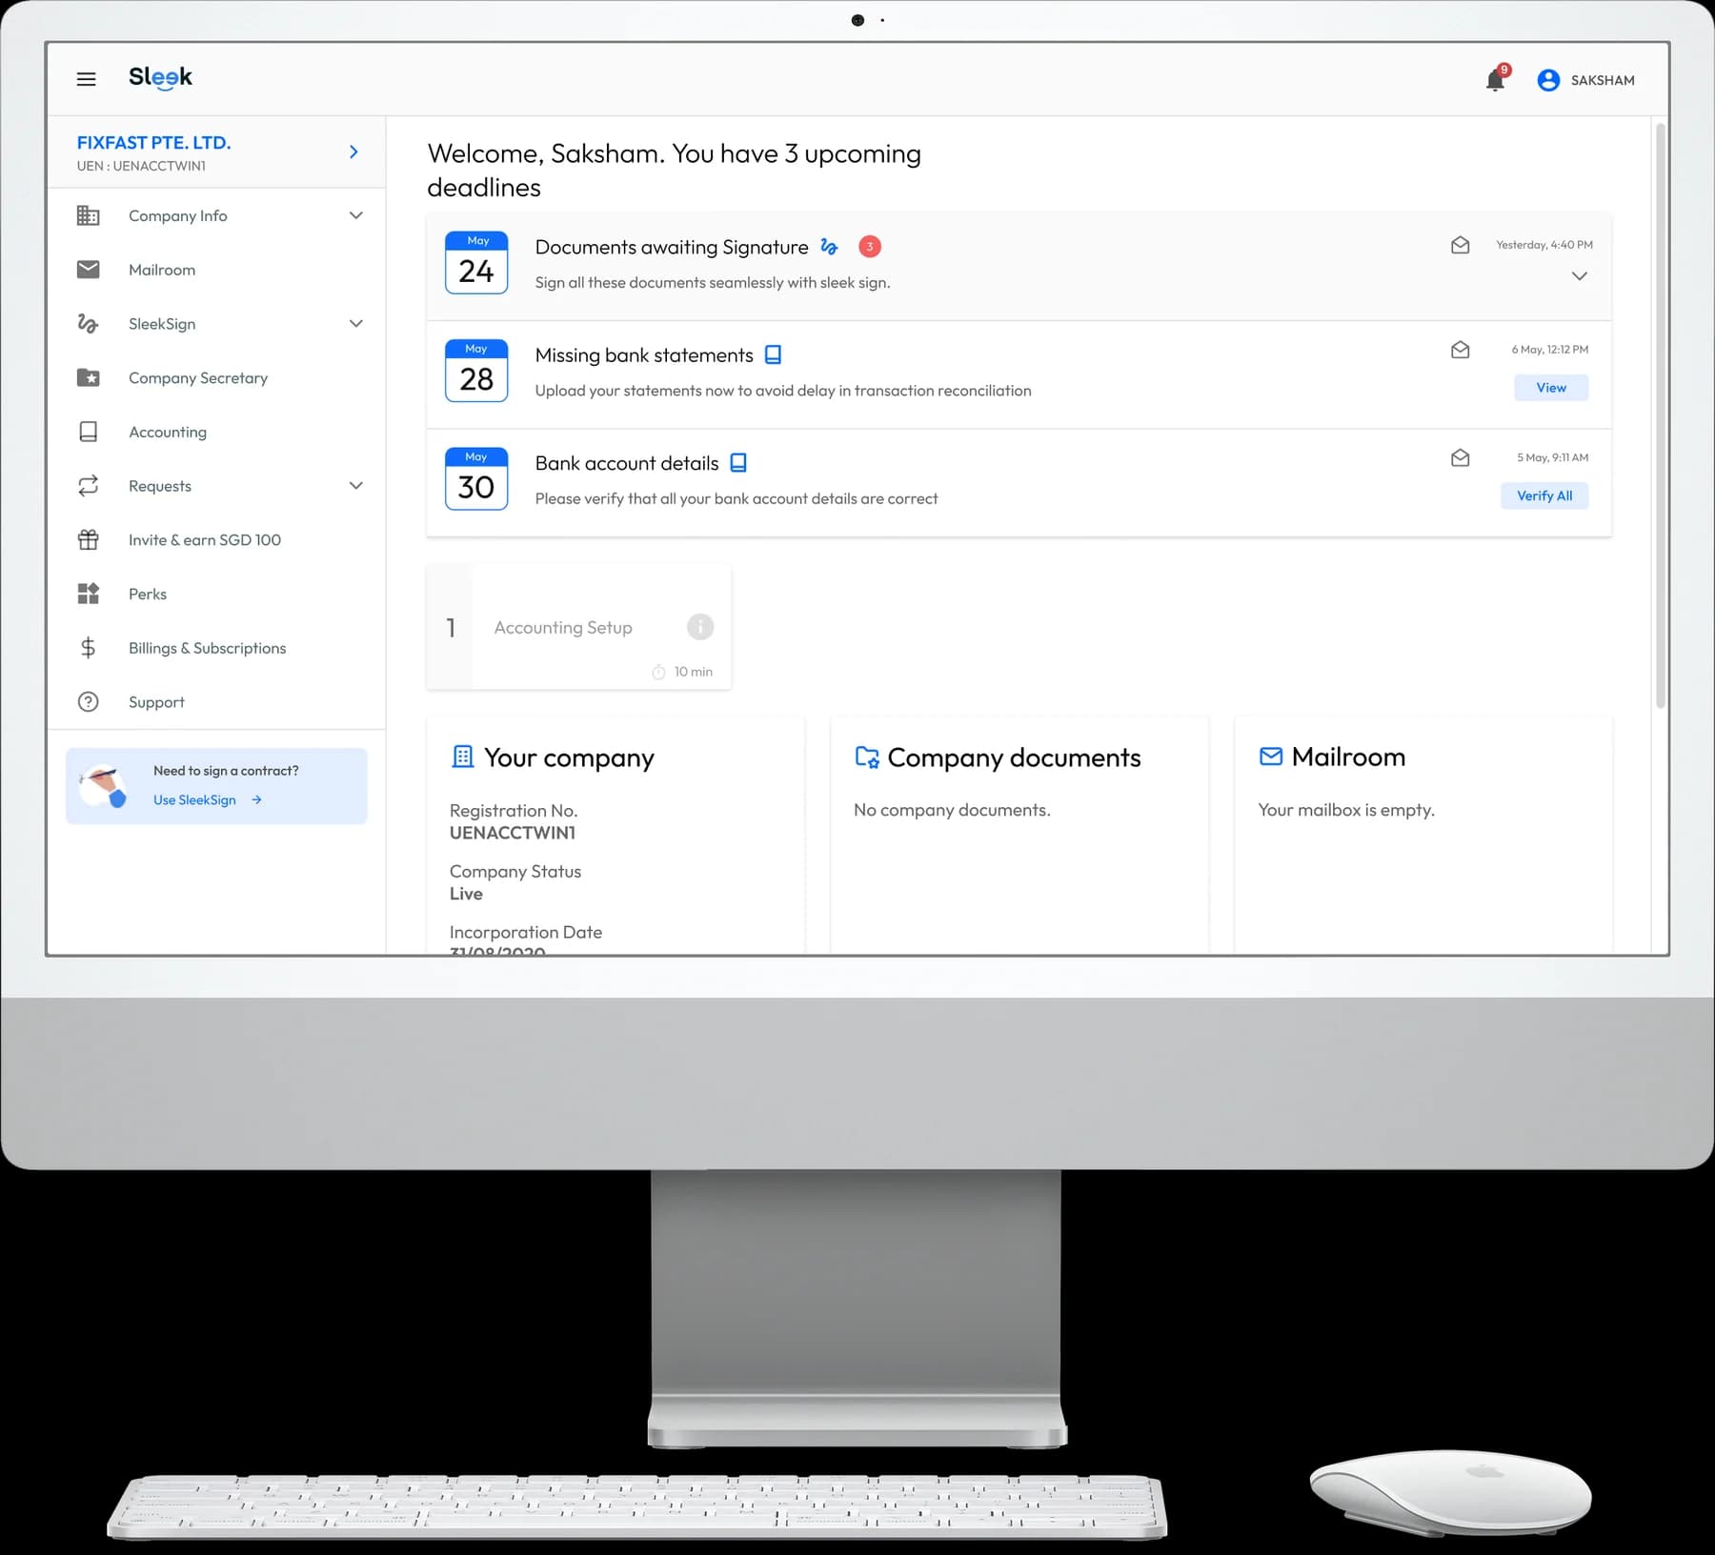Mark Missing bank statements mail icon as read
This screenshot has width=1715, height=1555.
tap(1460, 350)
